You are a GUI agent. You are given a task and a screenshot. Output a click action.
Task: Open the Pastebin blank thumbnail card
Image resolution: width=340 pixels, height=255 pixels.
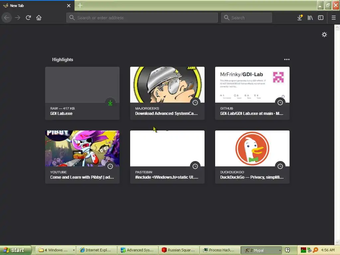(x=167, y=148)
